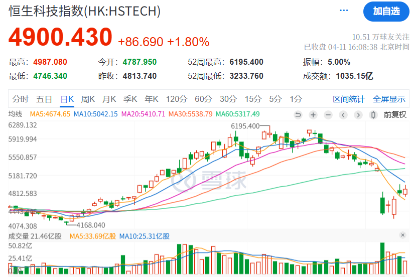Click the current price 4900.430
The width and height of the screenshot is (410, 277).
60,37
